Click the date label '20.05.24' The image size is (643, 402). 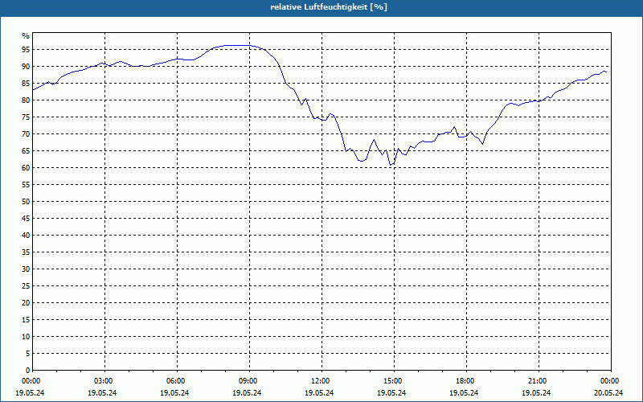(609, 392)
